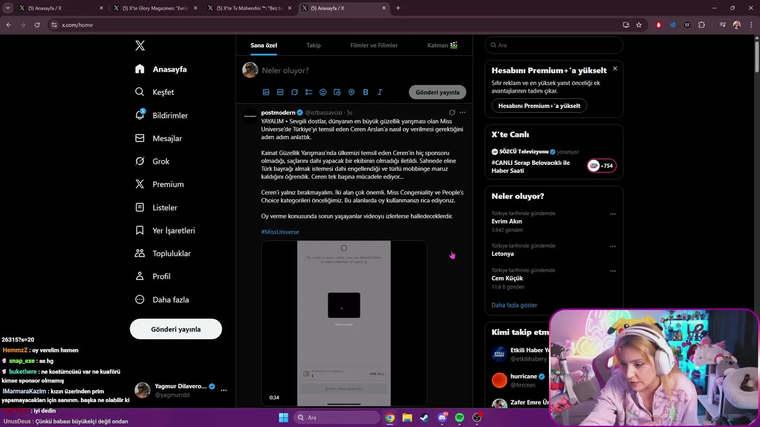Open Chrome tab search dropdown
The image size is (760, 427).
(x=8, y=8)
